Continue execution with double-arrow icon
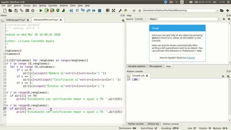Viewport: 231px width, 130px height. [94, 10]
